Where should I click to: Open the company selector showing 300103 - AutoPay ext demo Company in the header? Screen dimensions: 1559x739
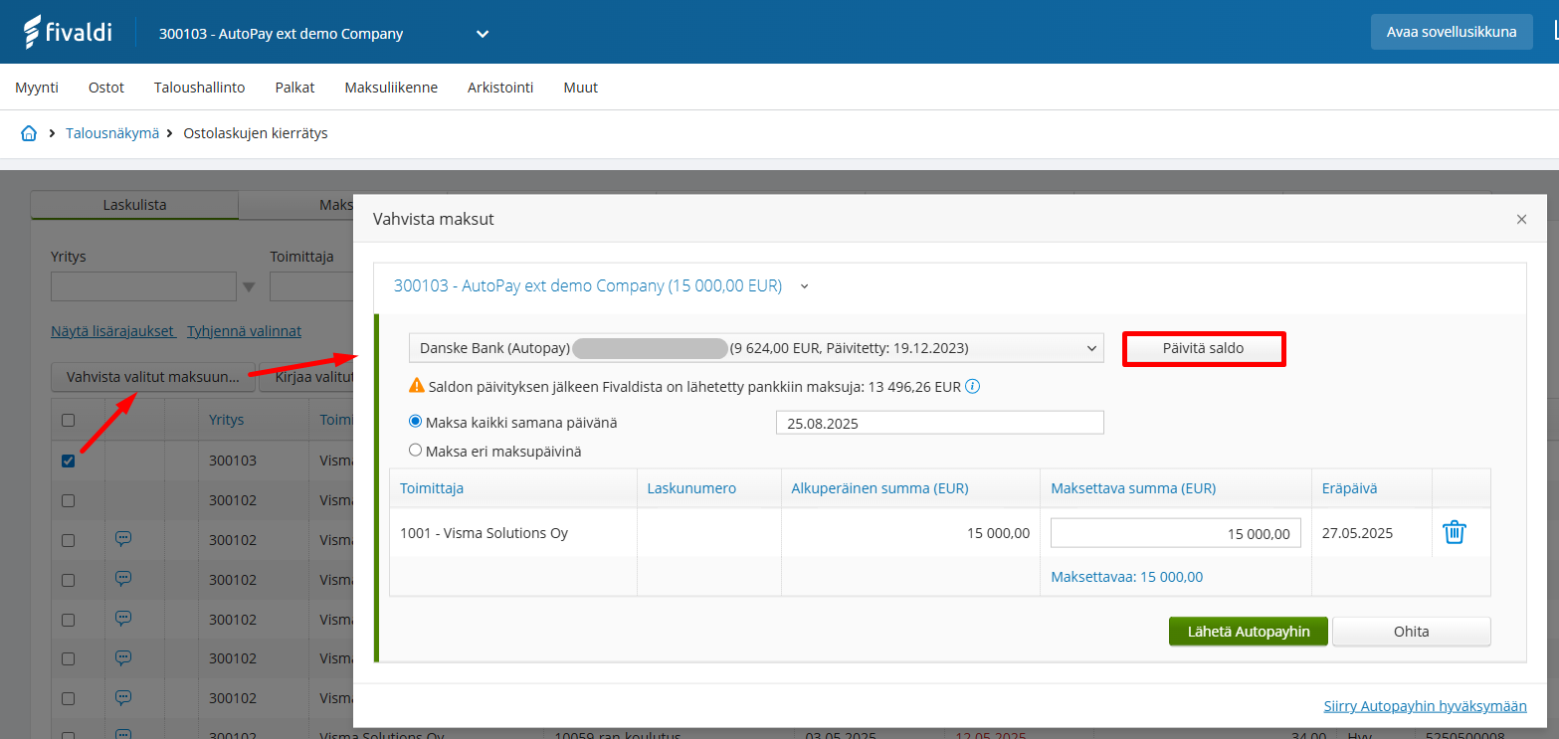324,34
